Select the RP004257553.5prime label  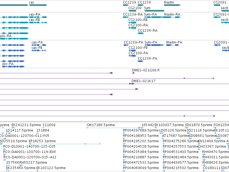pos(181,146)
